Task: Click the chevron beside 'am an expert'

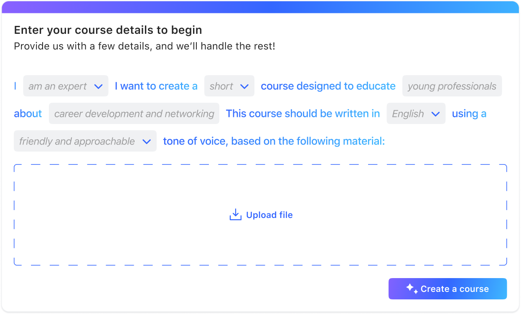Action: [99, 86]
